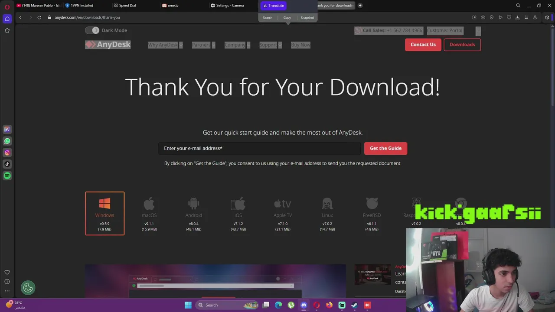Expand the Why AnyDesk menu
The height and width of the screenshot is (312, 555).
click(x=165, y=45)
